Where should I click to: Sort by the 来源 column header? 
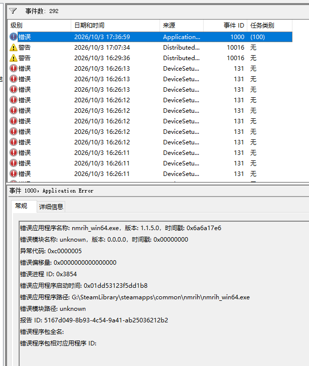click(x=182, y=25)
